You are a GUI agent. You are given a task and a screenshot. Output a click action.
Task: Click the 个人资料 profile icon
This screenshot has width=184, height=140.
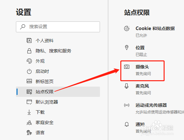pyautogui.click(x=29, y=41)
